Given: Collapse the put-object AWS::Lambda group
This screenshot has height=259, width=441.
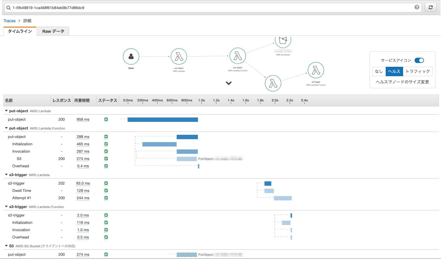Looking at the screenshot, I should tap(6, 111).
